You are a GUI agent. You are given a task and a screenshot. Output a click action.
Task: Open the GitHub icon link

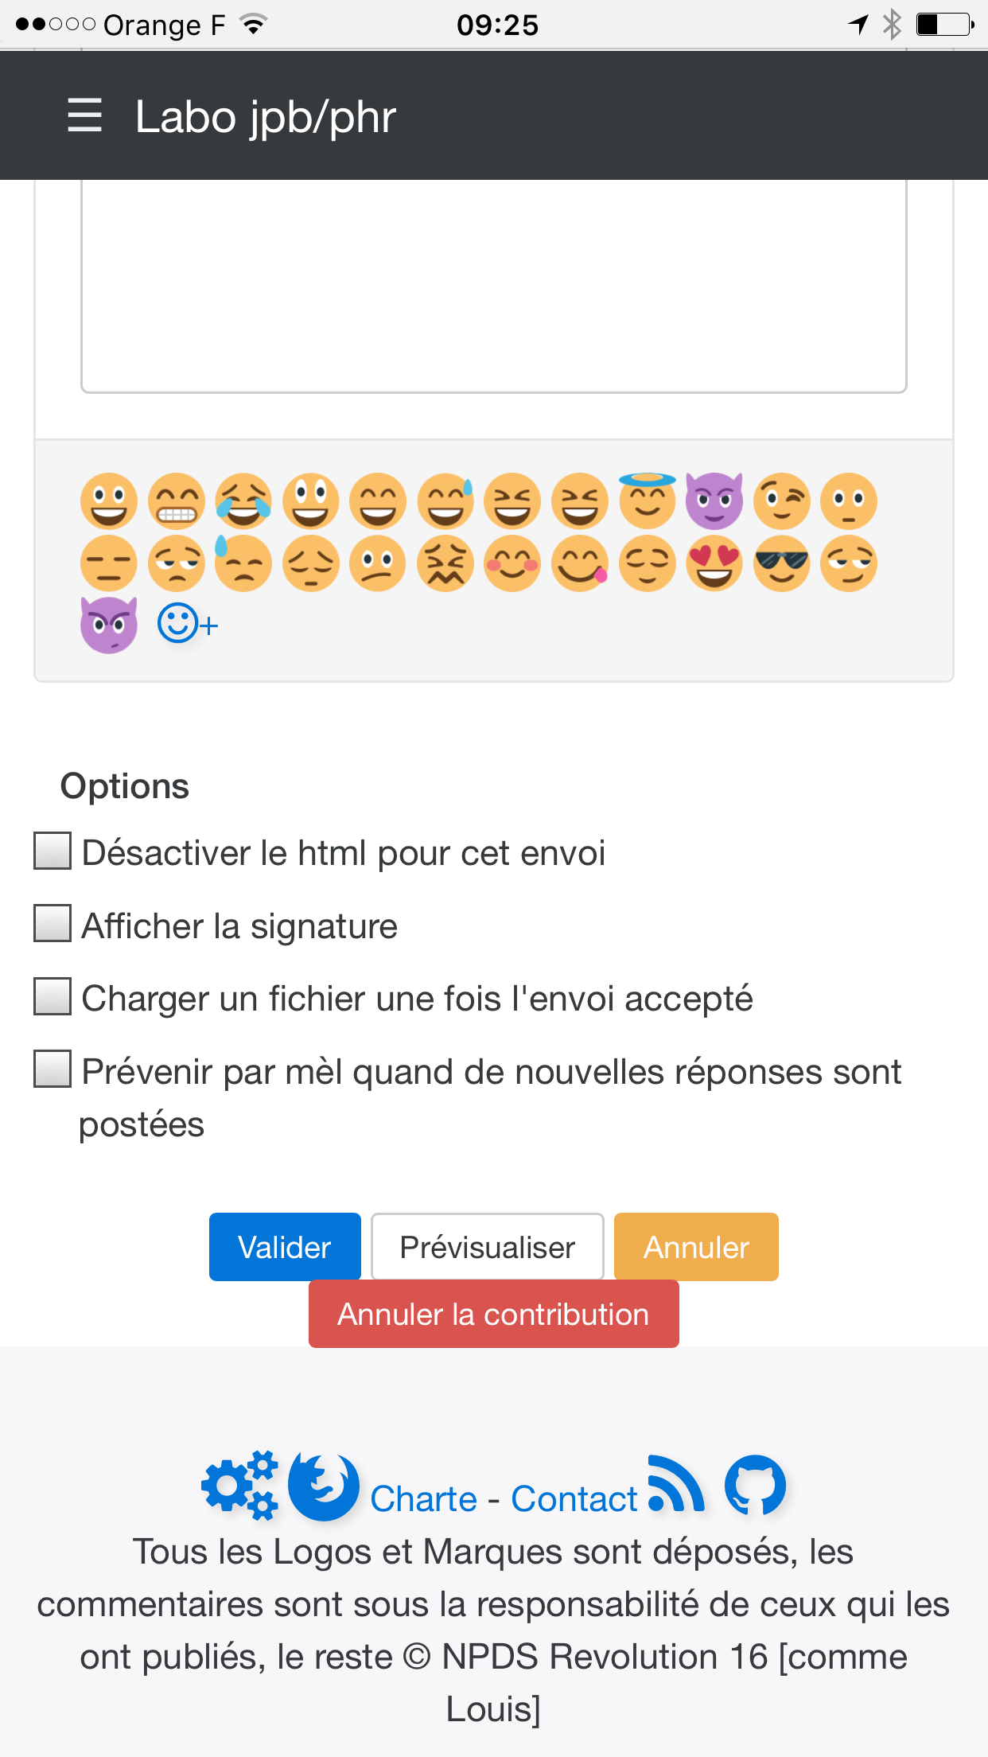click(x=756, y=1485)
